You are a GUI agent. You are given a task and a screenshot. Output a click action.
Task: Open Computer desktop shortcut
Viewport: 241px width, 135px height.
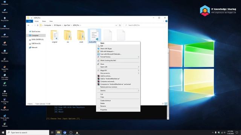tap(5, 3)
